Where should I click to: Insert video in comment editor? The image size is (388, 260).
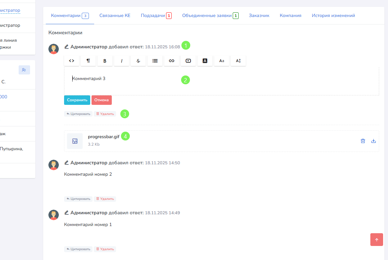tap(188, 61)
